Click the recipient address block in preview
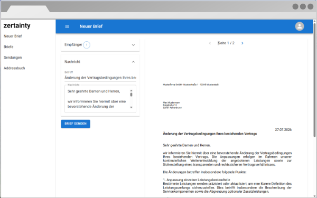This screenshot has width=317, height=198. coord(172,105)
